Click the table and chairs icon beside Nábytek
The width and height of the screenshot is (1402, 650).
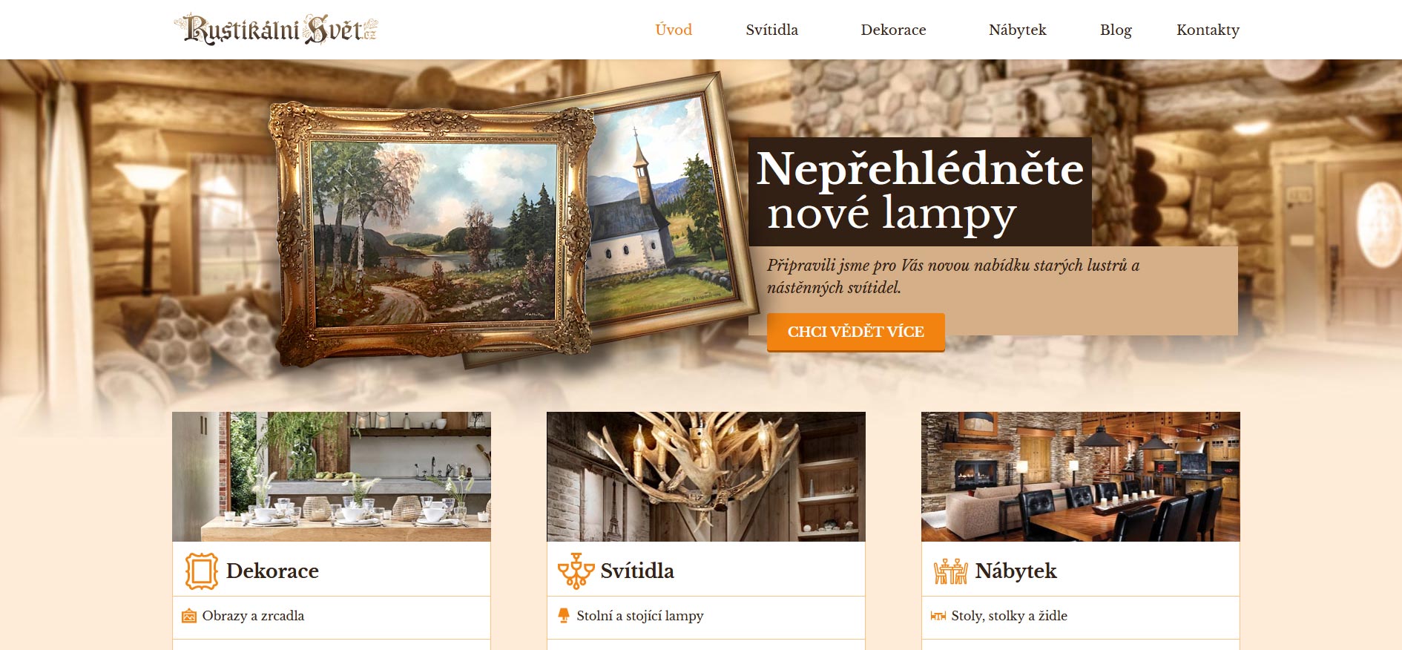pos(950,571)
